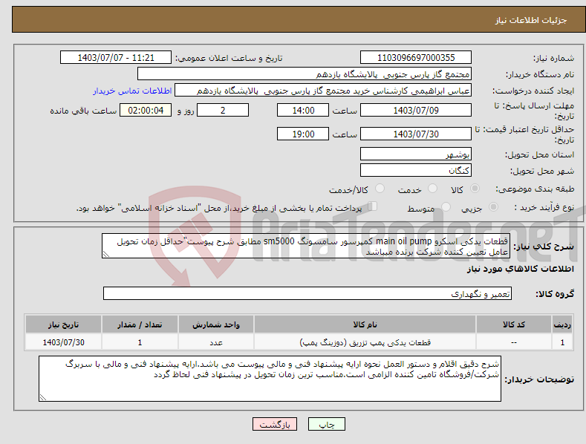Viewport: 586px width, 444px height.
Task: Click the general need description text box
Action: point(306,246)
